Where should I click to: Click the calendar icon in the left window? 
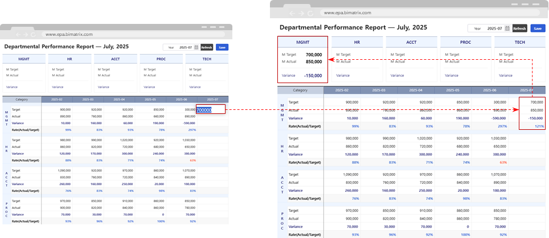pos(196,48)
